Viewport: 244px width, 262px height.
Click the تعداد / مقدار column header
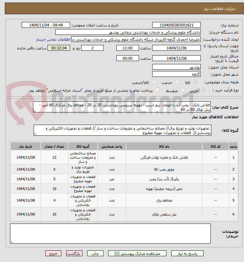(x=54, y=146)
